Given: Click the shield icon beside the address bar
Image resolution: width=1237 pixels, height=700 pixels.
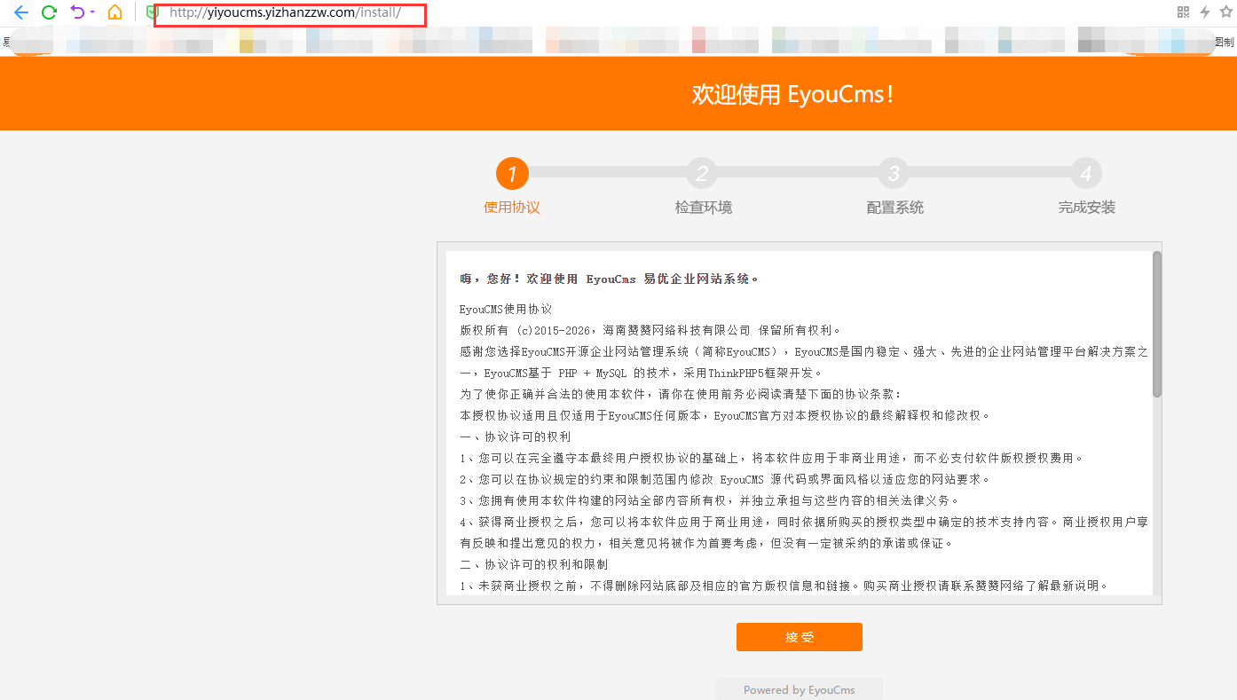Looking at the screenshot, I should (149, 12).
